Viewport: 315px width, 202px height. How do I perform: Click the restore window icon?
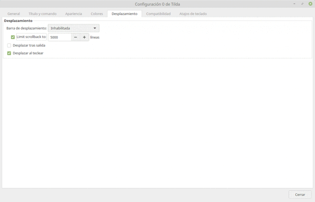302,4
